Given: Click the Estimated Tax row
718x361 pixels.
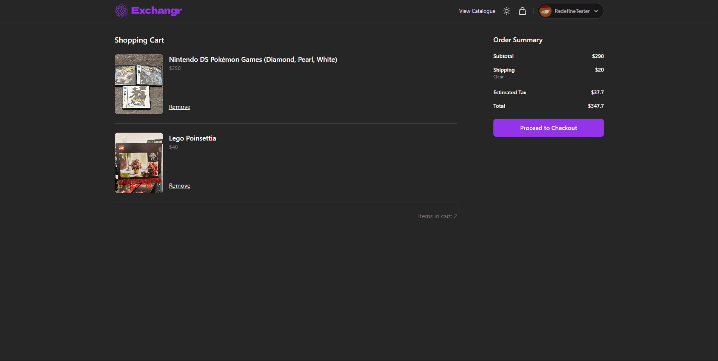Looking at the screenshot, I should click(x=510, y=92).
